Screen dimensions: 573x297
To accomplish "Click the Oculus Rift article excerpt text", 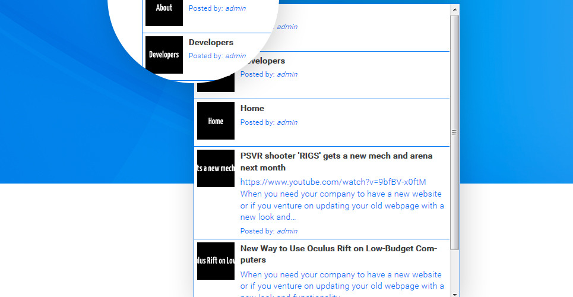I will click(341, 280).
